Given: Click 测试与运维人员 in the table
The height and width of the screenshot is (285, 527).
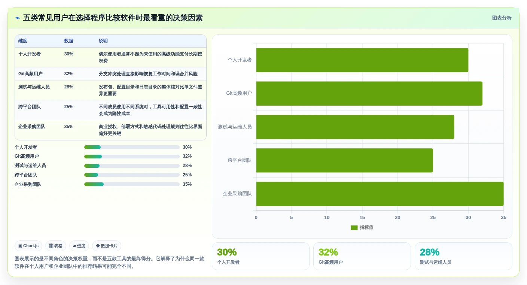Looking at the screenshot, I should pyautogui.click(x=34, y=87).
